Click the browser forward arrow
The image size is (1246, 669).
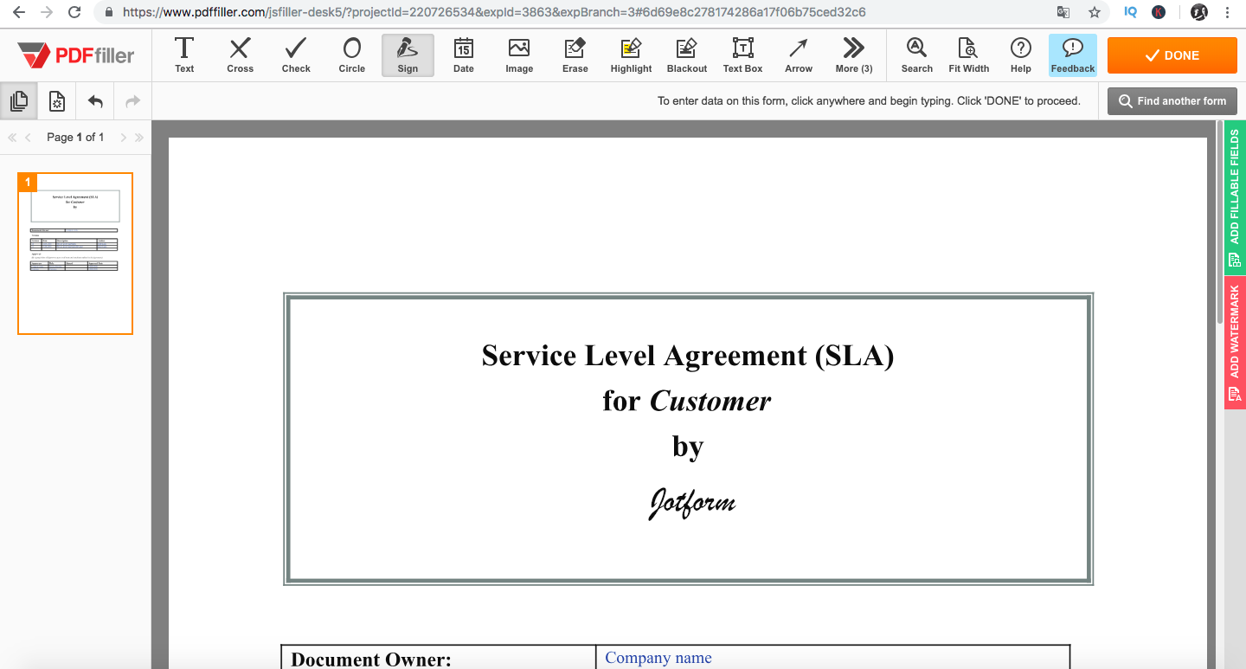[47, 12]
